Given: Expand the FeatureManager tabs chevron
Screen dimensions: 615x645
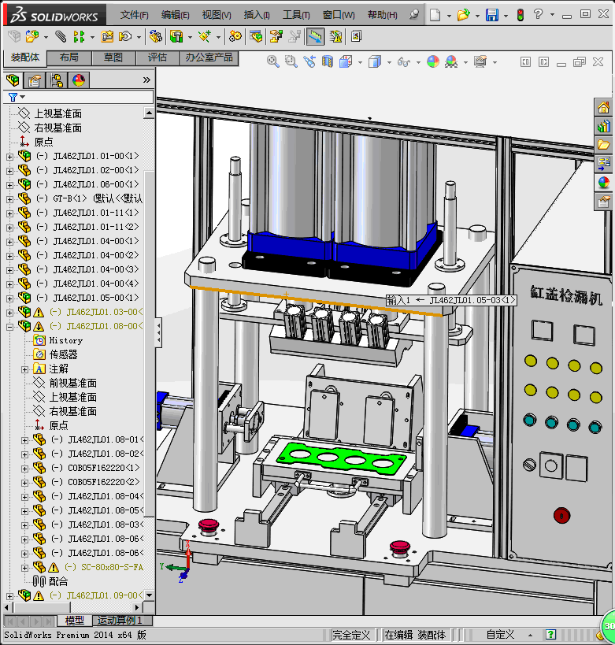Looking at the screenshot, I should (x=146, y=80).
